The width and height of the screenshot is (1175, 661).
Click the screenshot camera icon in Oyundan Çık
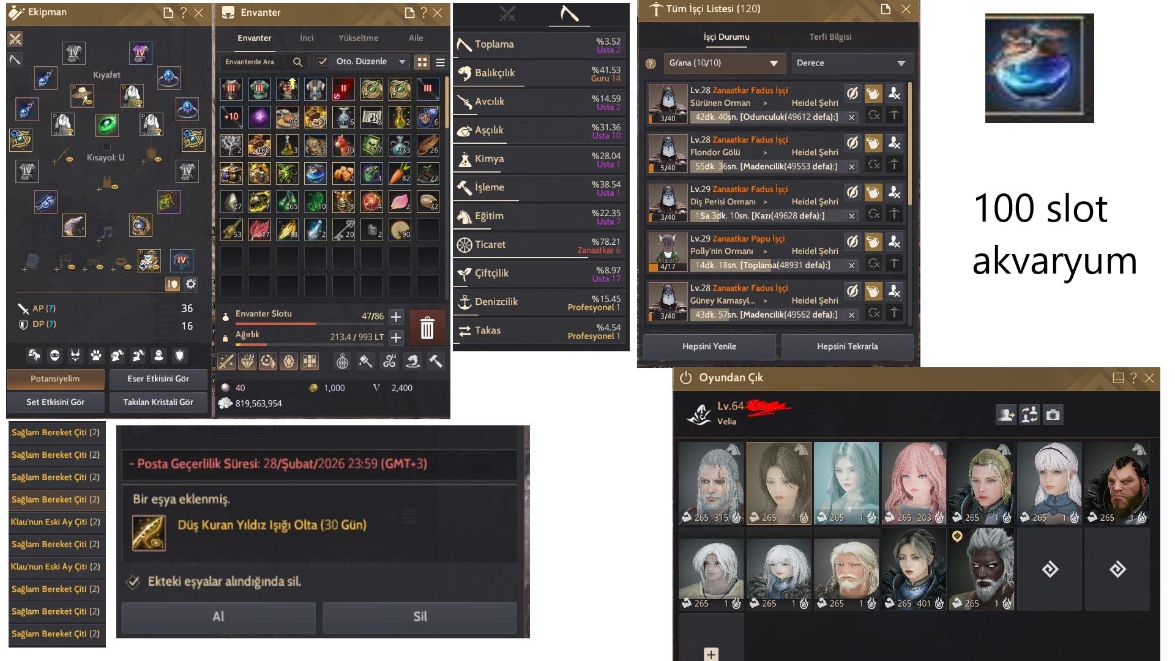1053,415
